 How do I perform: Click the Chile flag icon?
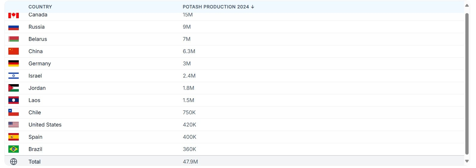point(13,112)
